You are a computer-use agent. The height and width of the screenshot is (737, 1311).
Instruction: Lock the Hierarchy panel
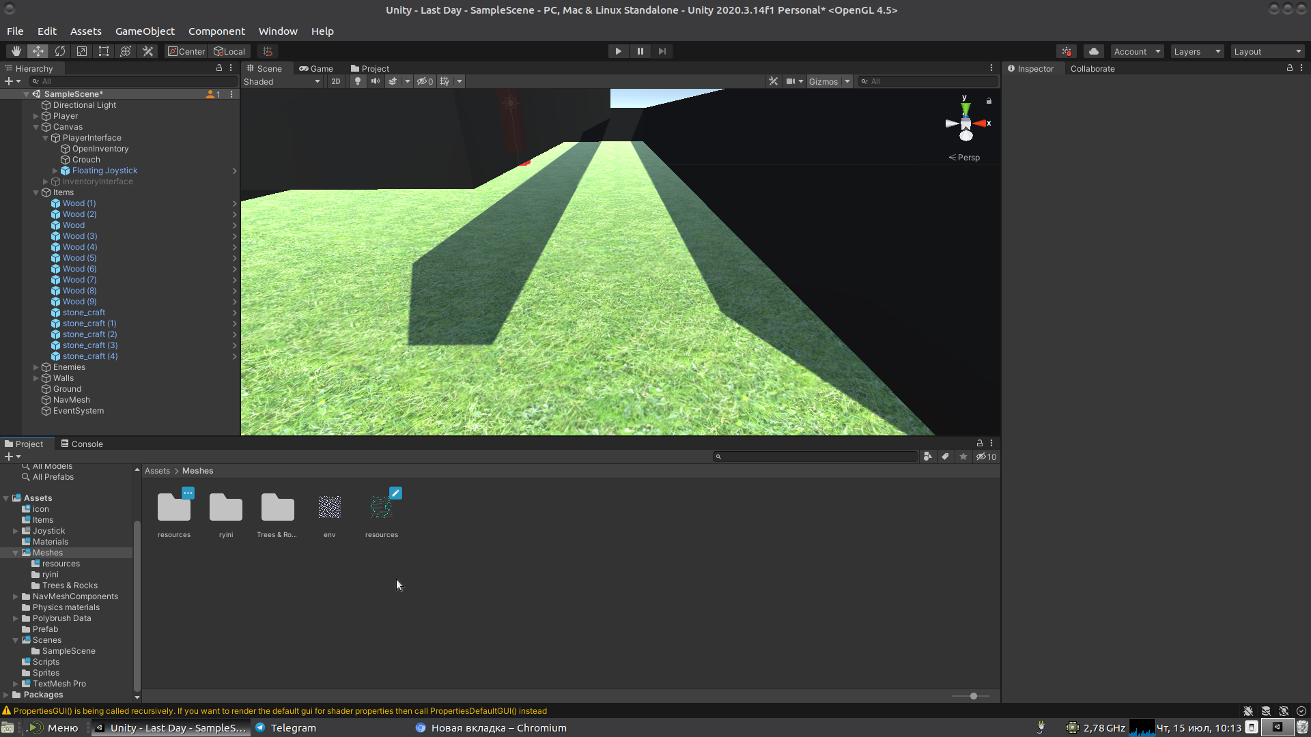pyautogui.click(x=219, y=68)
